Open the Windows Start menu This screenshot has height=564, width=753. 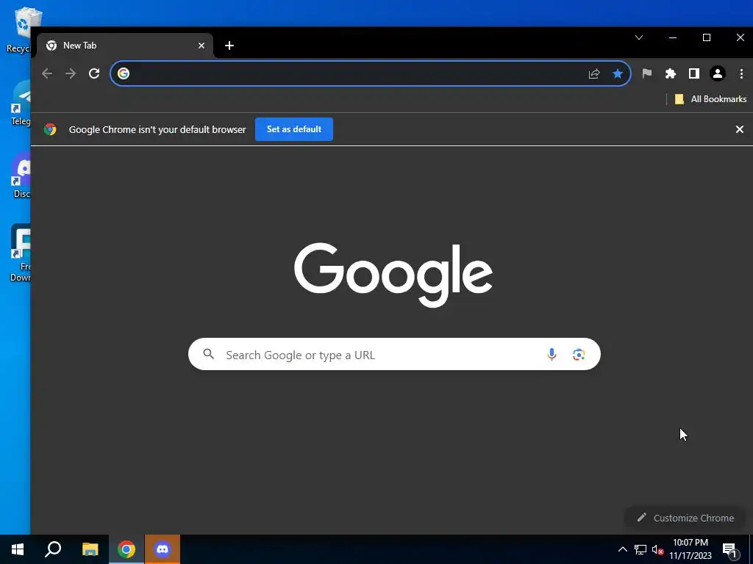pyautogui.click(x=18, y=549)
